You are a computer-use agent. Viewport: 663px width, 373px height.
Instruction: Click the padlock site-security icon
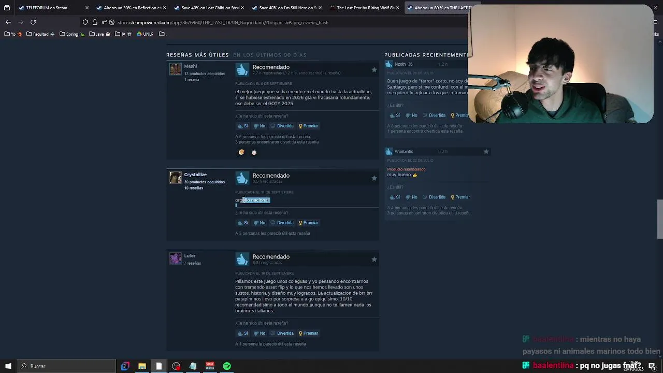pyautogui.click(x=95, y=22)
